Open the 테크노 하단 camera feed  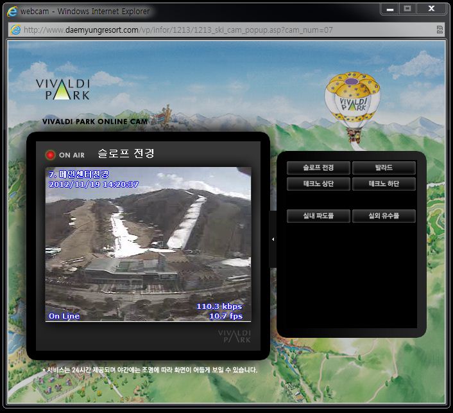pyautogui.click(x=384, y=184)
